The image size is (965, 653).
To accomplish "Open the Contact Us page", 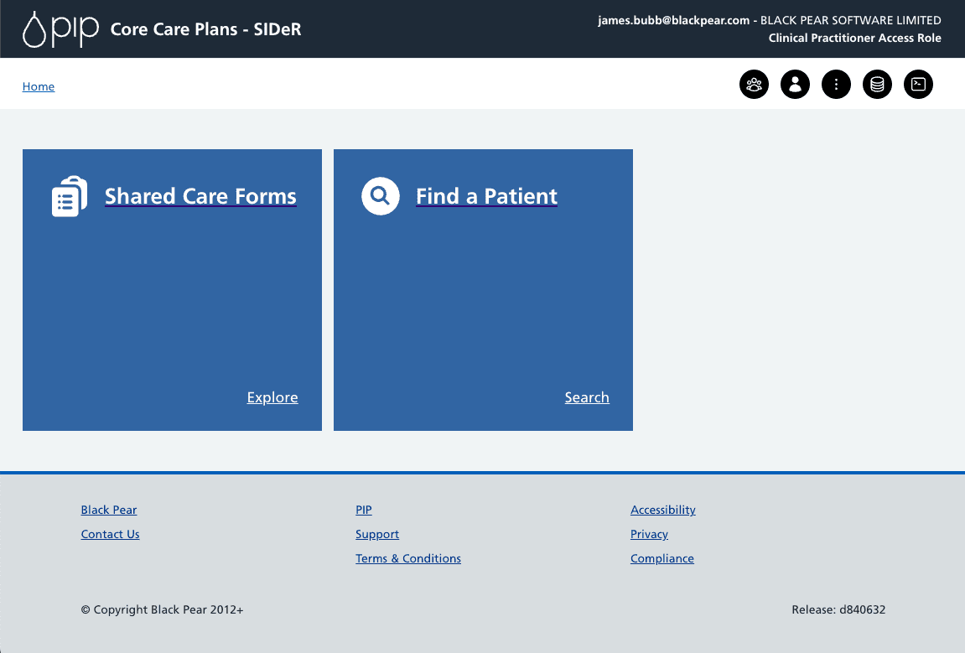I will (110, 534).
